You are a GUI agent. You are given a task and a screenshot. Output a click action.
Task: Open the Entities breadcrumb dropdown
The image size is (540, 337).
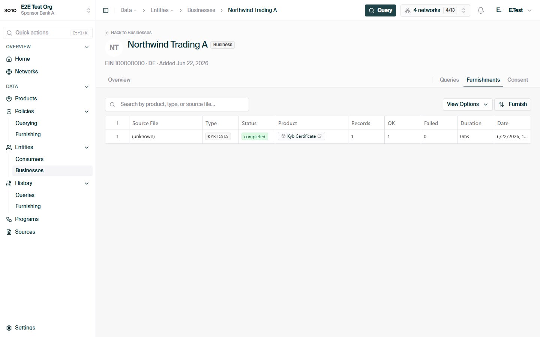[x=162, y=10]
